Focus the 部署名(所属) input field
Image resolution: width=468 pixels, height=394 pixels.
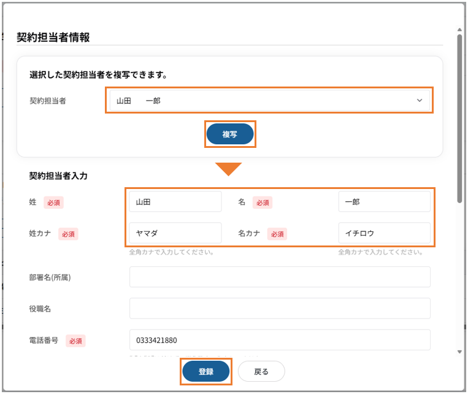click(280, 277)
